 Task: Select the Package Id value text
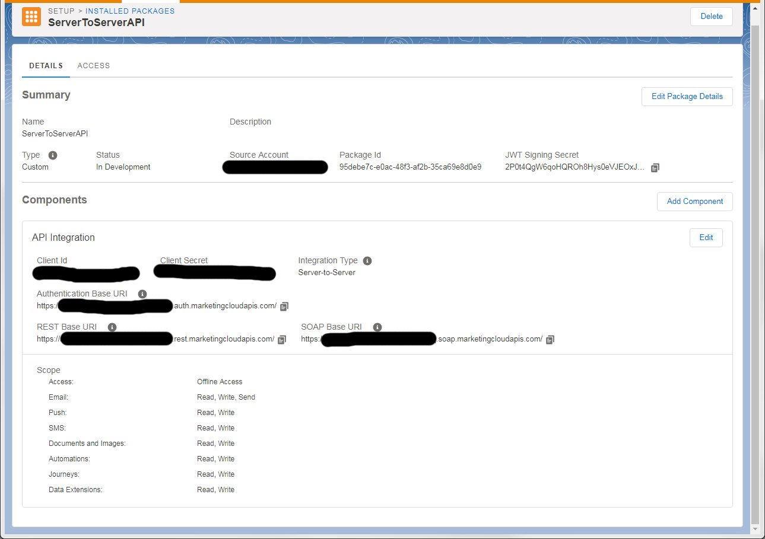click(410, 167)
